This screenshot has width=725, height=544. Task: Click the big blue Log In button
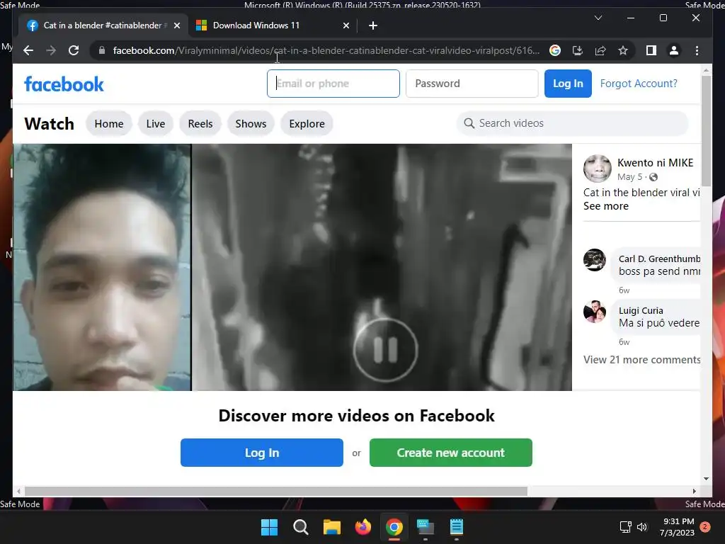pos(262,453)
